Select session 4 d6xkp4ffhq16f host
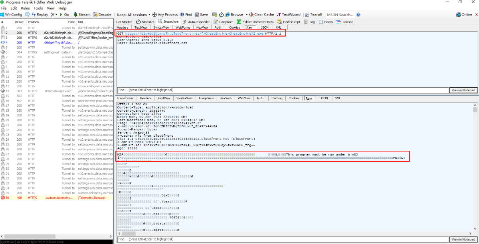Image resolution: width=479 pixels, height=244 pixels. pos(57,42)
